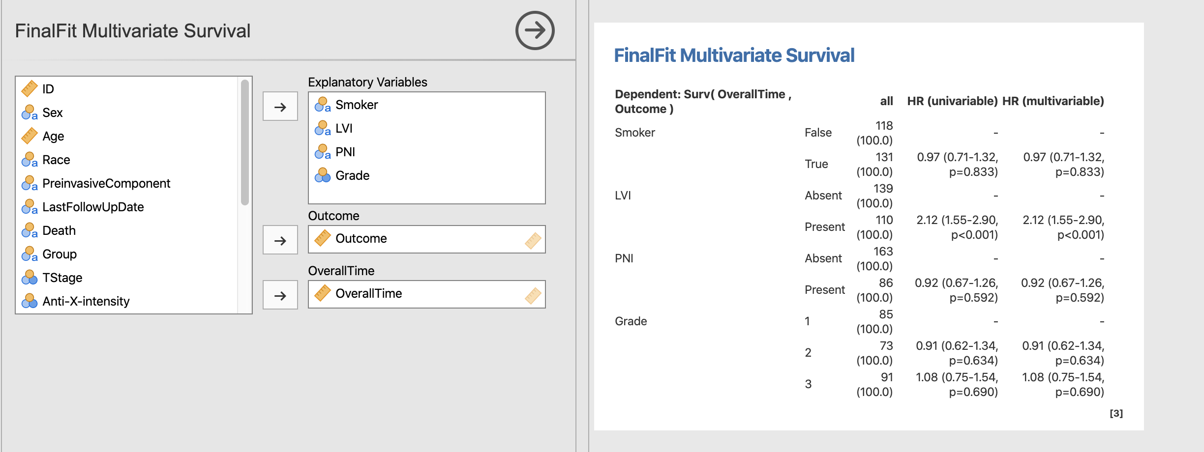Select PreinvasiveComponent in variable list
1204x452 pixels.
point(127,183)
